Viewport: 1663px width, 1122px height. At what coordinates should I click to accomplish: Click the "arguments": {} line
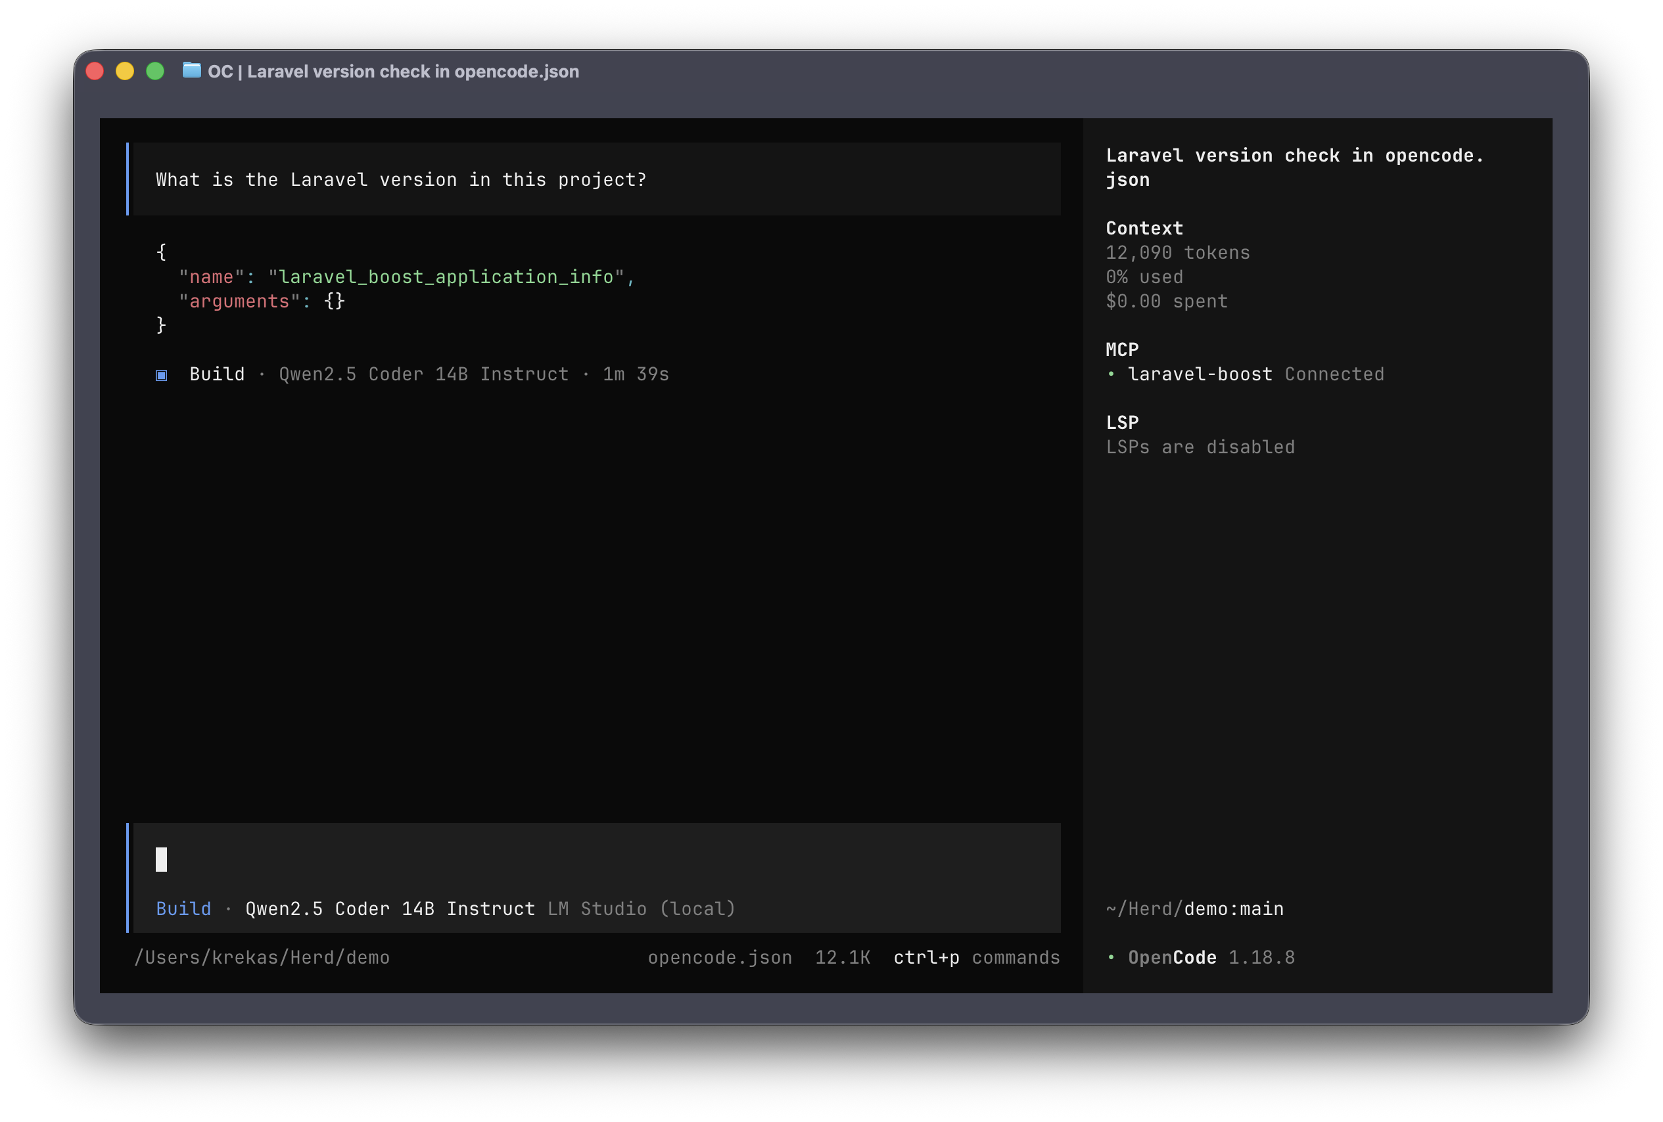pos(262,301)
